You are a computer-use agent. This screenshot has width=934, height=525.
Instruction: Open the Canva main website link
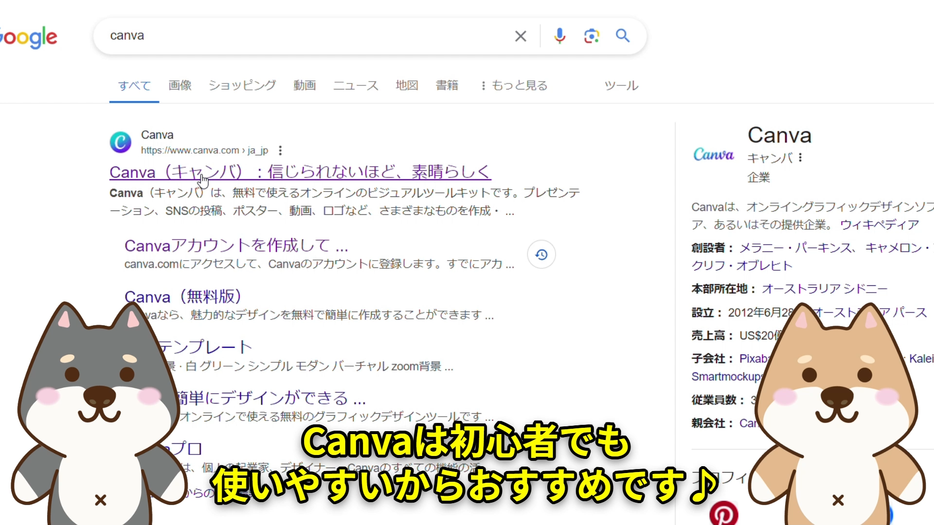coord(300,172)
